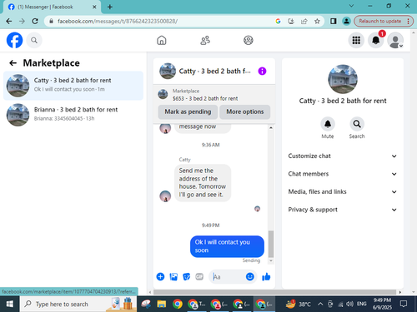
Task: Open the Facebook menu grid icon
Action: 356,41
